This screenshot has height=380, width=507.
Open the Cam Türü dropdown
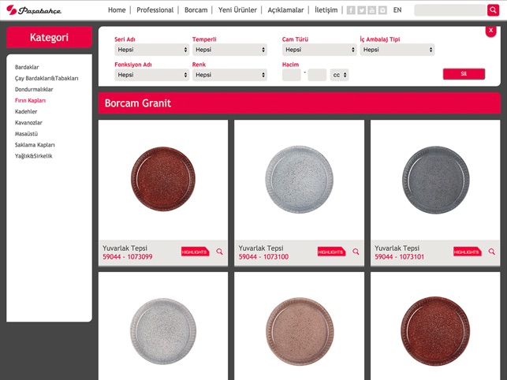coord(319,50)
